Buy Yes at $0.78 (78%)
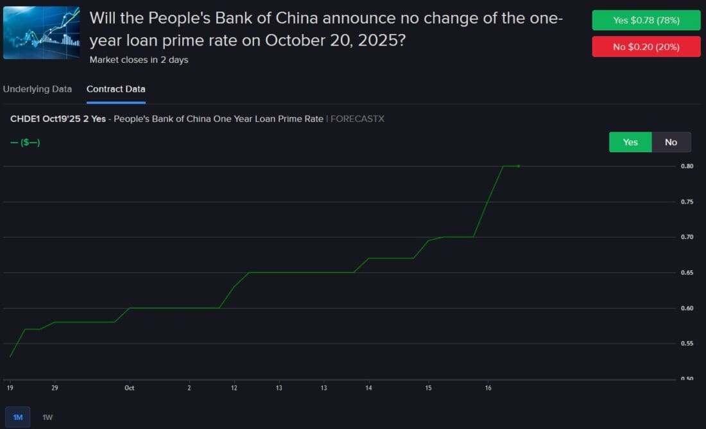 pos(646,21)
